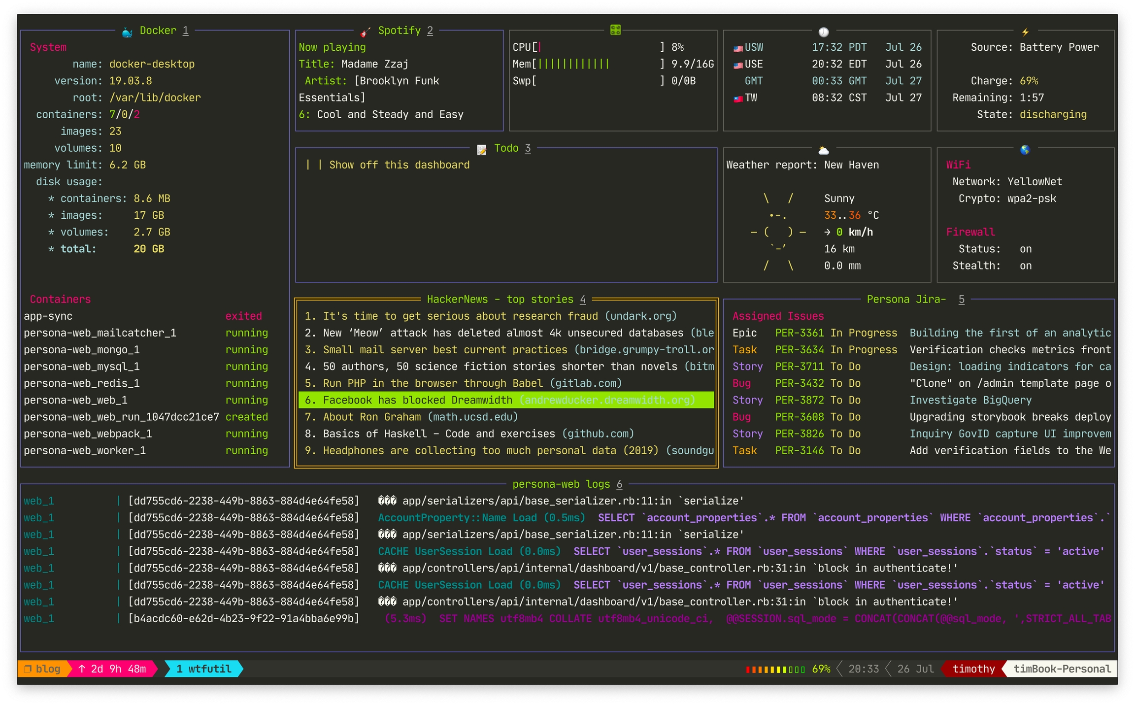
Task: Click the world clock icon
Action: point(823,32)
